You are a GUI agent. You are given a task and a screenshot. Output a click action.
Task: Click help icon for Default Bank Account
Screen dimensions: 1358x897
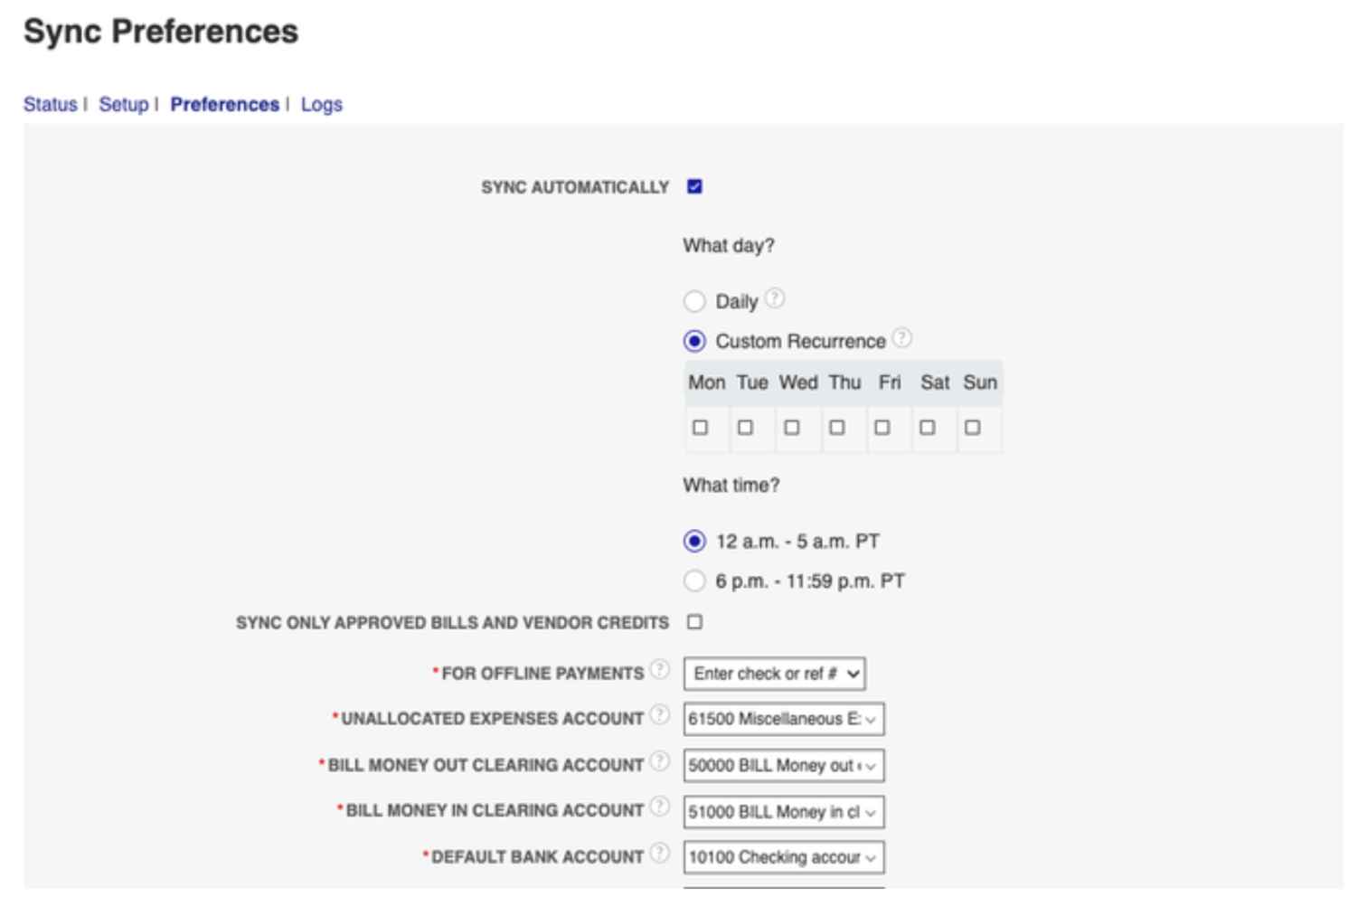pos(660,853)
